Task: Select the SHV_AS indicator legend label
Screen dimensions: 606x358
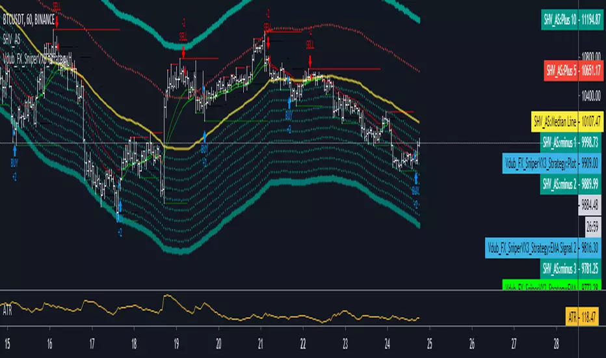Action: pyautogui.click(x=12, y=40)
